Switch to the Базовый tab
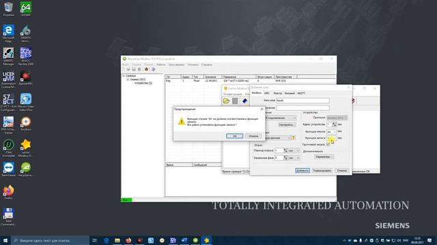 click(x=290, y=93)
